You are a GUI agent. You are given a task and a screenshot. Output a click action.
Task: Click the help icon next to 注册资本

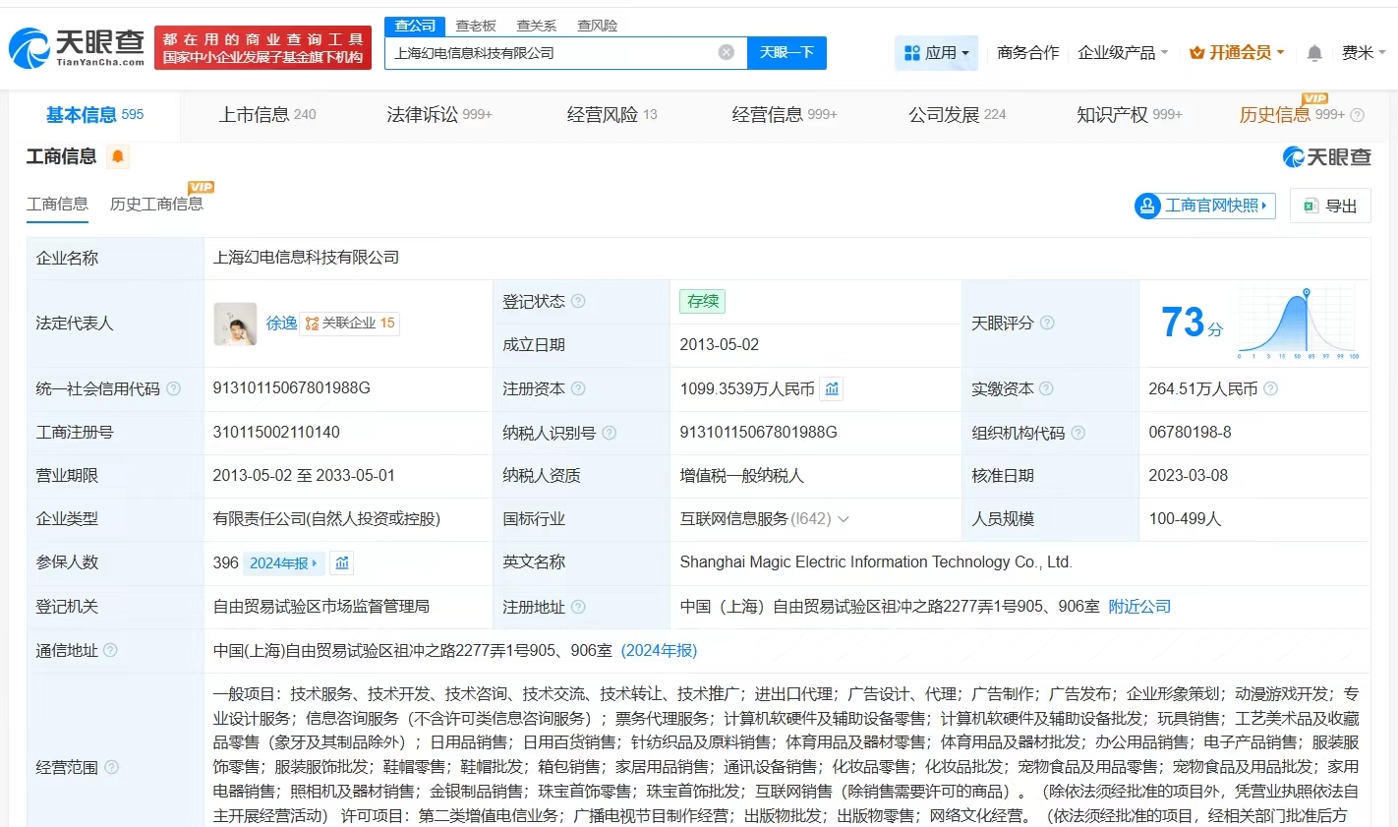578,388
